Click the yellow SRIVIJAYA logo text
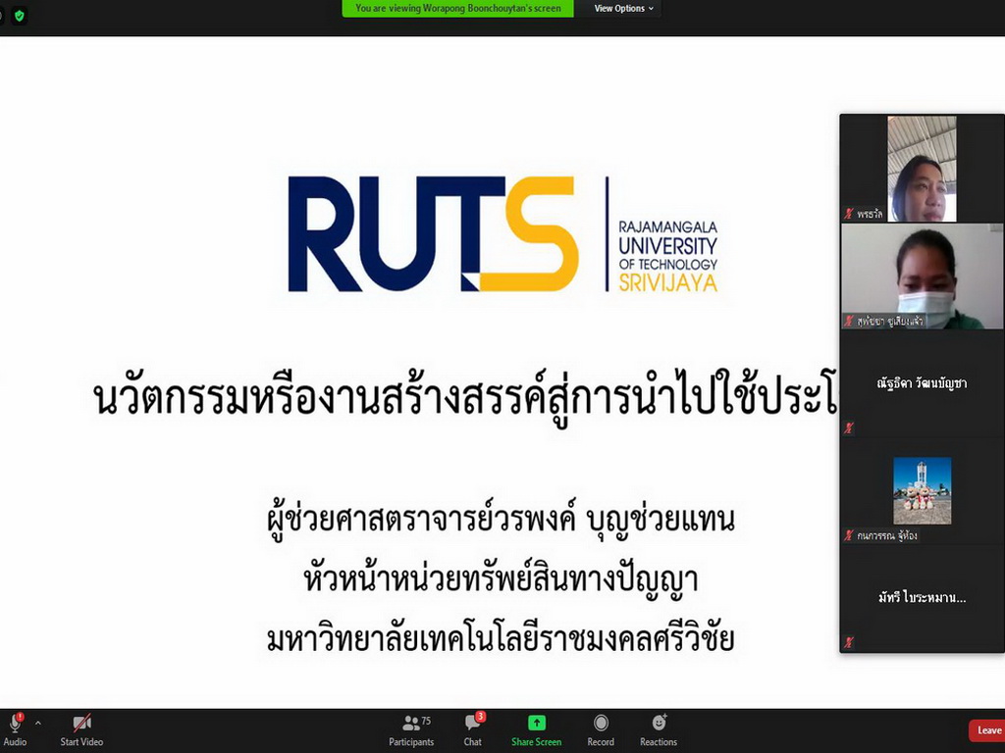This screenshot has height=753, width=1005. coord(667,283)
